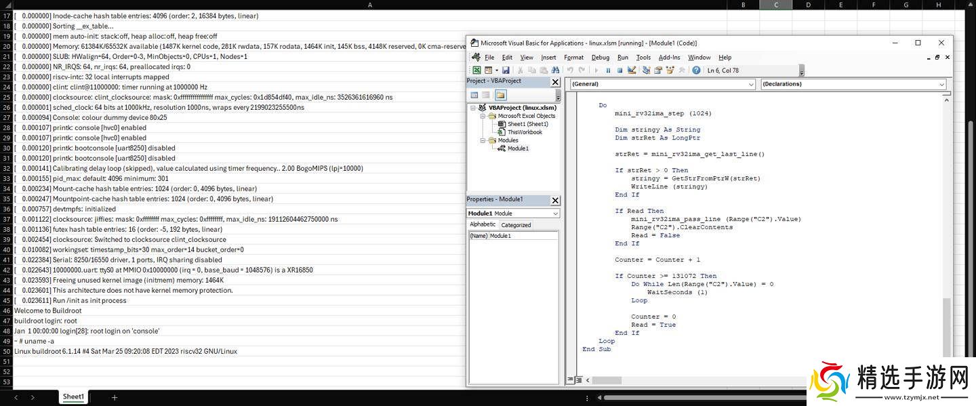Collapse the Microsoft Excel Objects folder
Screen dimensions: 976x406
click(483, 116)
